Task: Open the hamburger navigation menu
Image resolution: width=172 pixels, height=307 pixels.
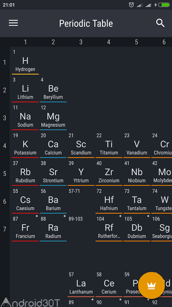Action: (x=14, y=23)
